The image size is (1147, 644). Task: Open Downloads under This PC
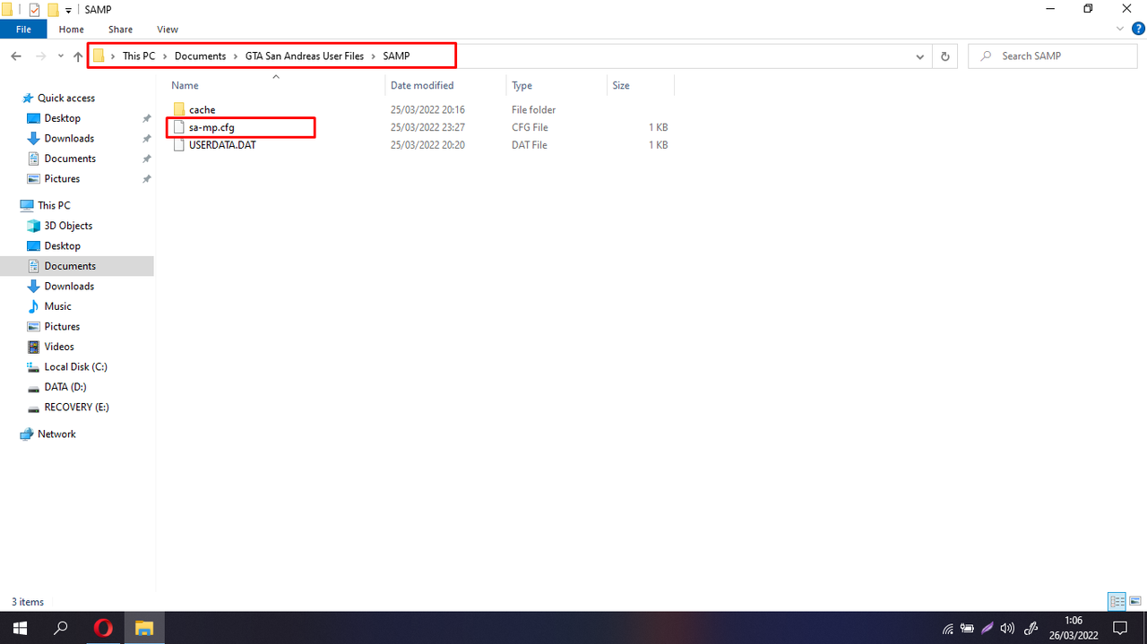[x=69, y=286]
